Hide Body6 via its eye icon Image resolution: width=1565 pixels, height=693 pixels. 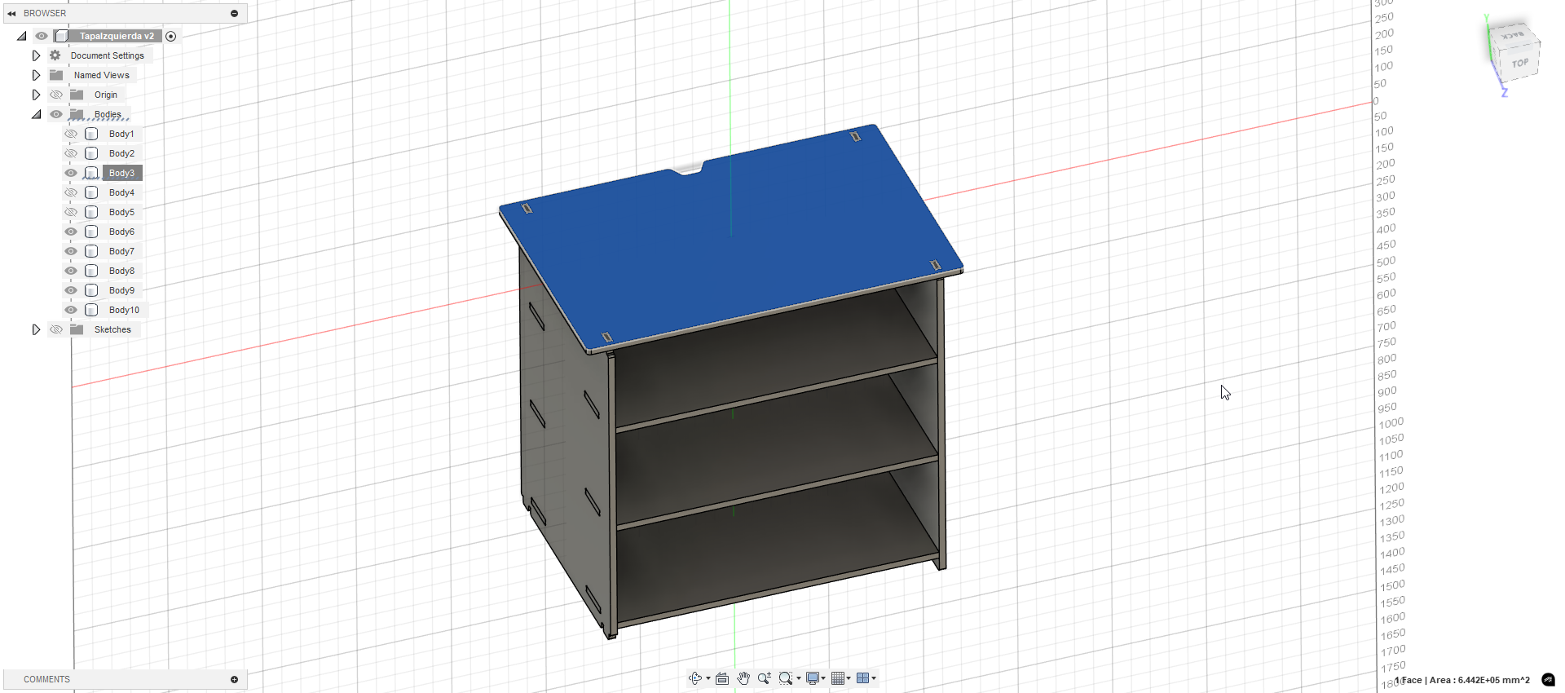pyautogui.click(x=71, y=232)
